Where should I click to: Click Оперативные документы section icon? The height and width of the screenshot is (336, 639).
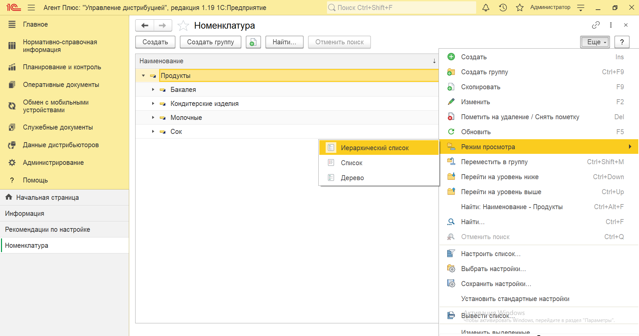click(12, 85)
